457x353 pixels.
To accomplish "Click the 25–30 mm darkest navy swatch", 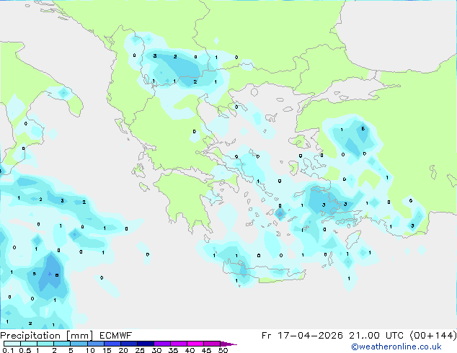I will [x=146, y=344].
